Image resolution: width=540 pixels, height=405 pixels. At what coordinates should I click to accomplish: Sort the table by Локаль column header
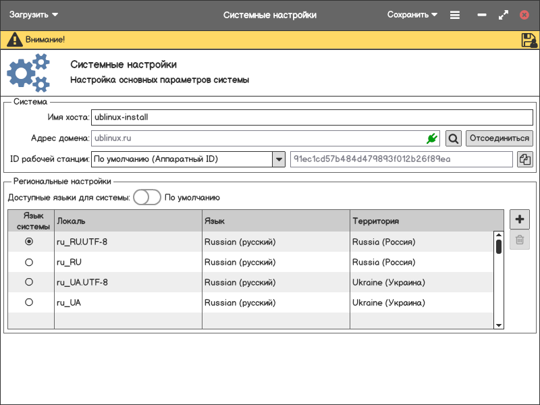(128, 221)
